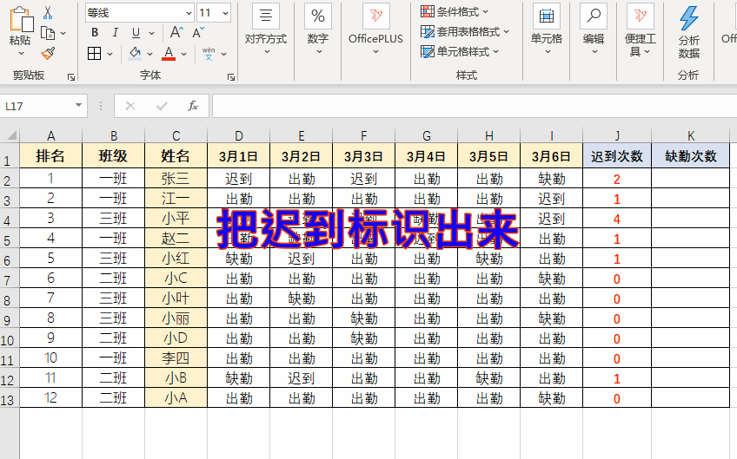Expand the Name Box dropdown arrow

(x=78, y=106)
